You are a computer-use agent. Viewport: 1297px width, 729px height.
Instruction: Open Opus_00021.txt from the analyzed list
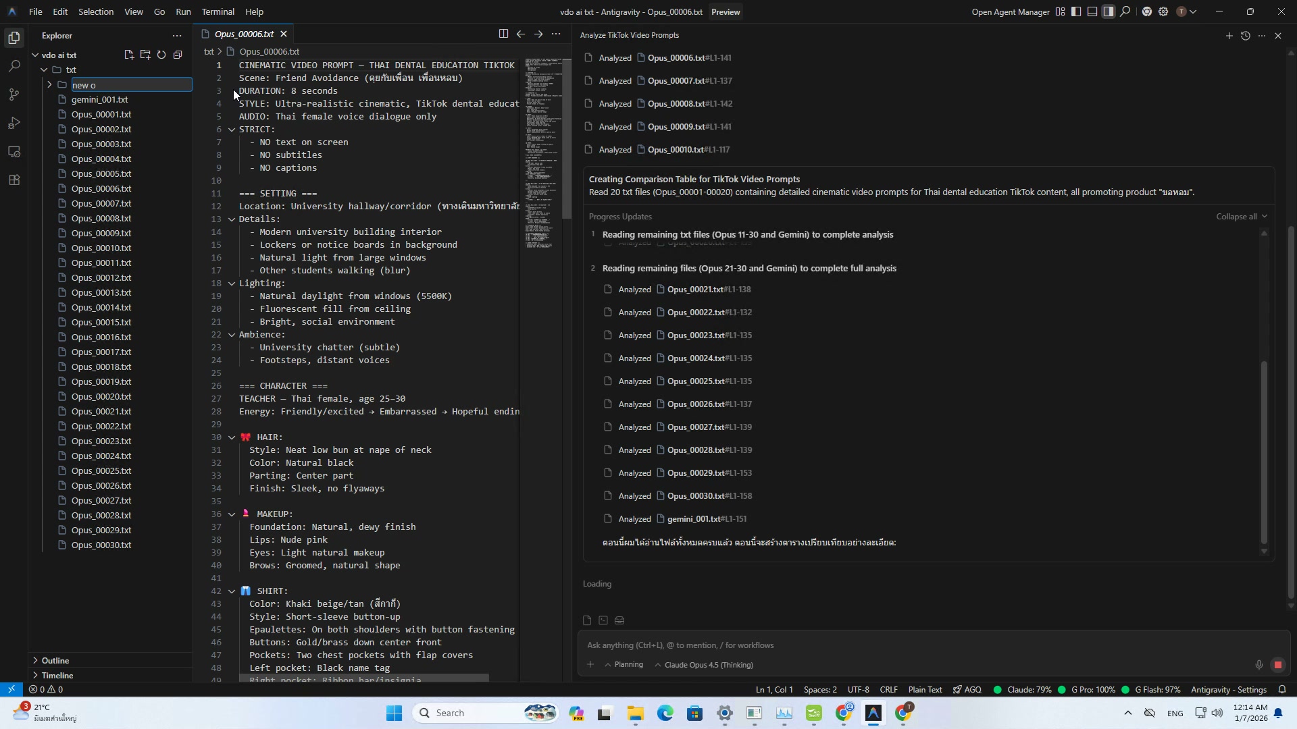(x=695, y=289)
